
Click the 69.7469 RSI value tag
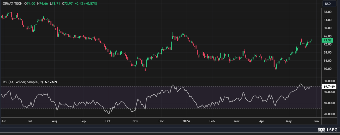click(329, 87)
